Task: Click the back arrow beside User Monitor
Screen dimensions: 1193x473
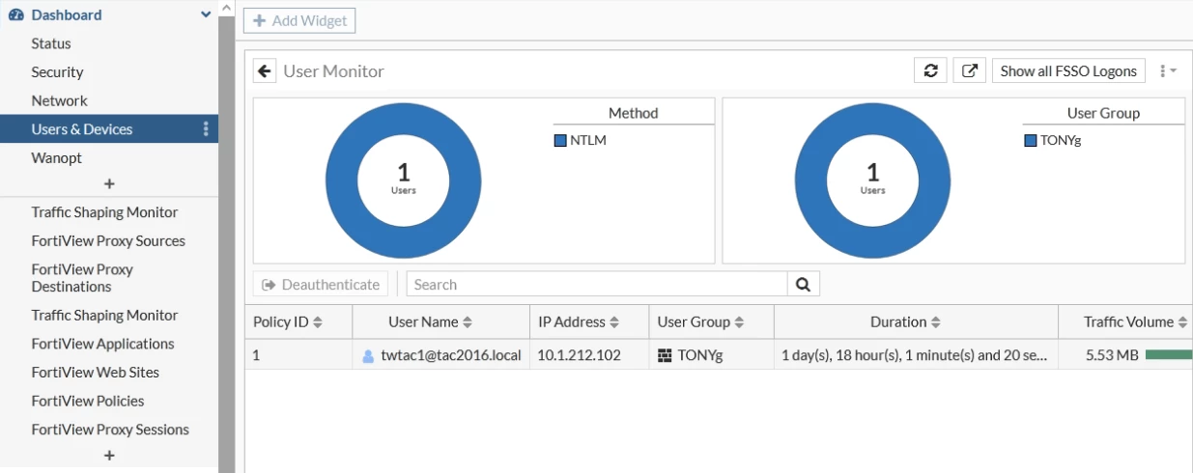Action: click(265, 70)
